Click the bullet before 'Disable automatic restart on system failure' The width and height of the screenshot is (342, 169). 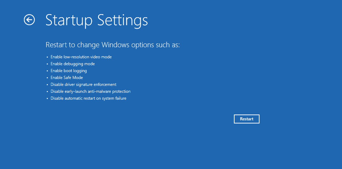(x=47, y=99)
